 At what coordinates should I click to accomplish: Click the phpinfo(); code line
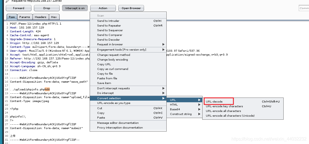coord(18,117)
